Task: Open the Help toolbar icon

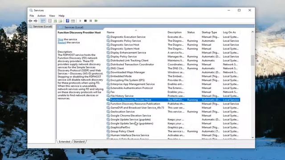Action: coord(67,21)
